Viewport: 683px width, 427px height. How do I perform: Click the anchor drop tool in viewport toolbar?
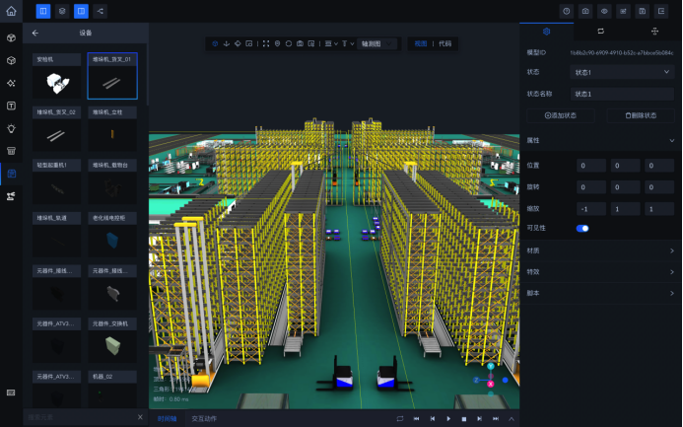click(227, 43)
